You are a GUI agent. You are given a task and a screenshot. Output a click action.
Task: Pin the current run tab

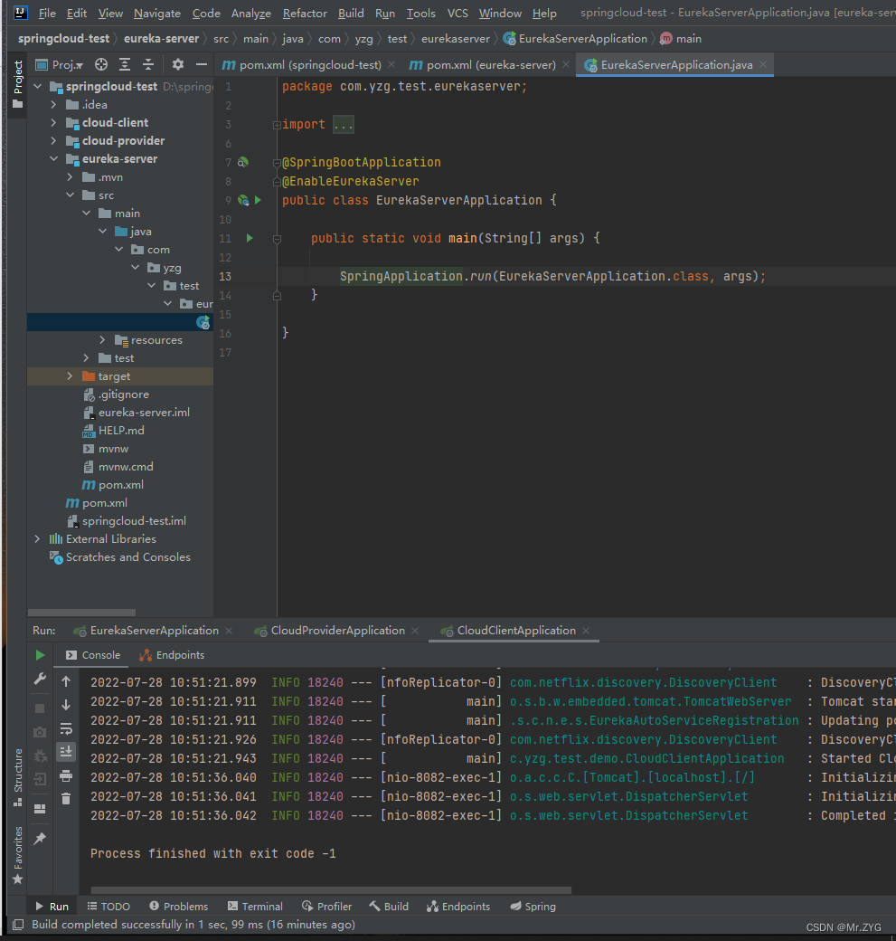click(40, 839)
